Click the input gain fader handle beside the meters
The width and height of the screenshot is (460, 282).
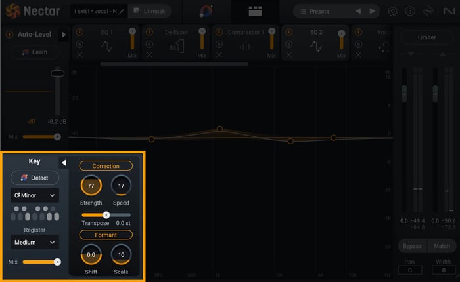[404, 94]
